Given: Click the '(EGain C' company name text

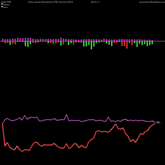Looking at the screenshot, I should point(95,2).
